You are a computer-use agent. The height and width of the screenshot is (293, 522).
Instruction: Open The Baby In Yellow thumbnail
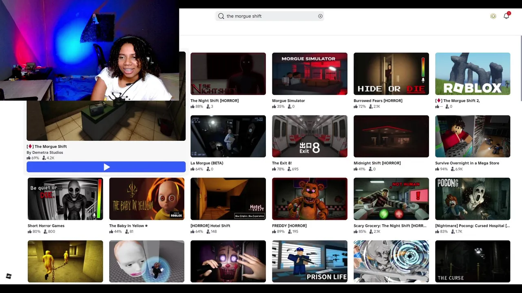pyautogui.click(x=147, y=199)
